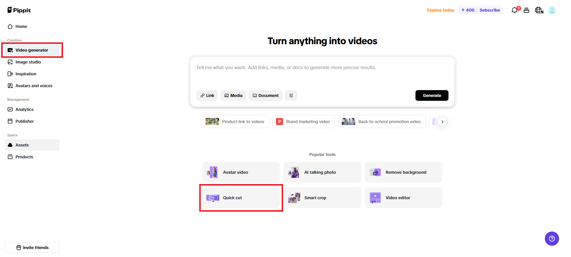Open Assets in sidebar
Image resolution: width=571 pixels, height=257 pixels.
point(32,145)
